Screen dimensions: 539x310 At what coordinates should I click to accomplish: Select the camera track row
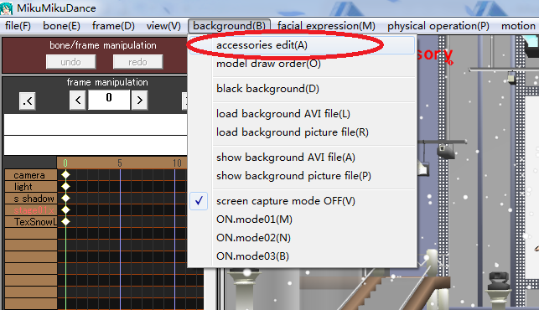(30, 175)
